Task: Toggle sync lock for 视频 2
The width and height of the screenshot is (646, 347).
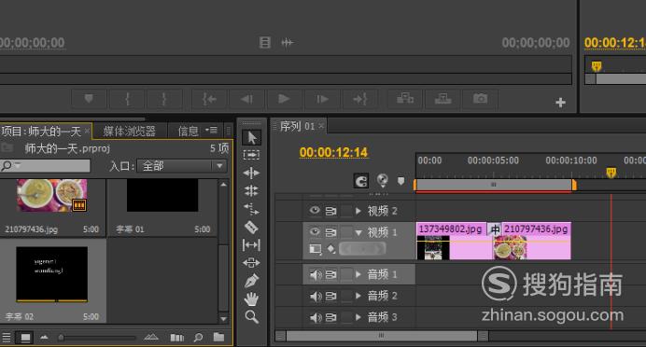Action: point(330,211)
